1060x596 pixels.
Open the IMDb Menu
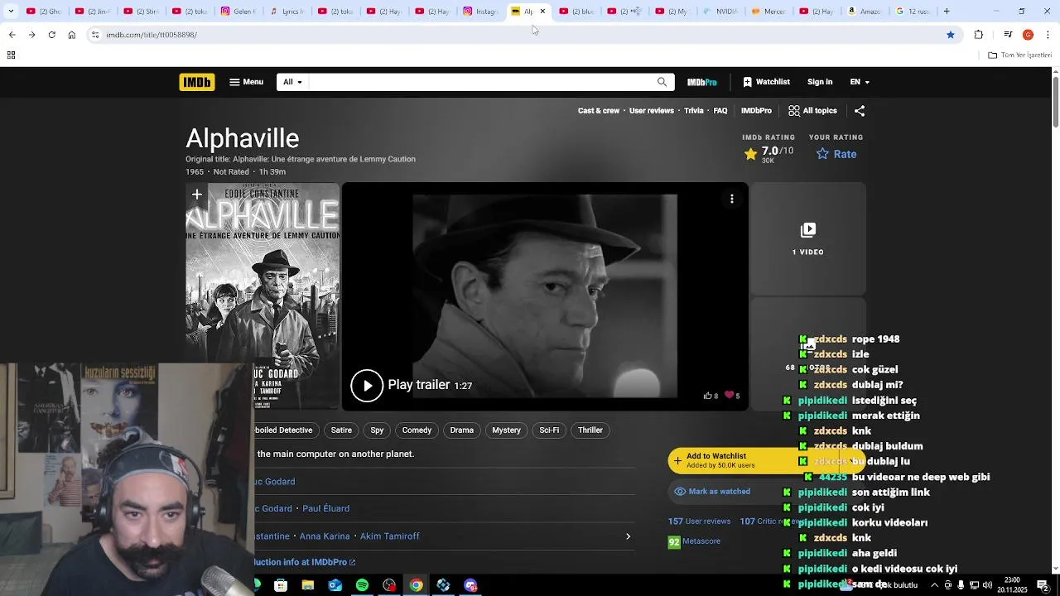point(246,82)
